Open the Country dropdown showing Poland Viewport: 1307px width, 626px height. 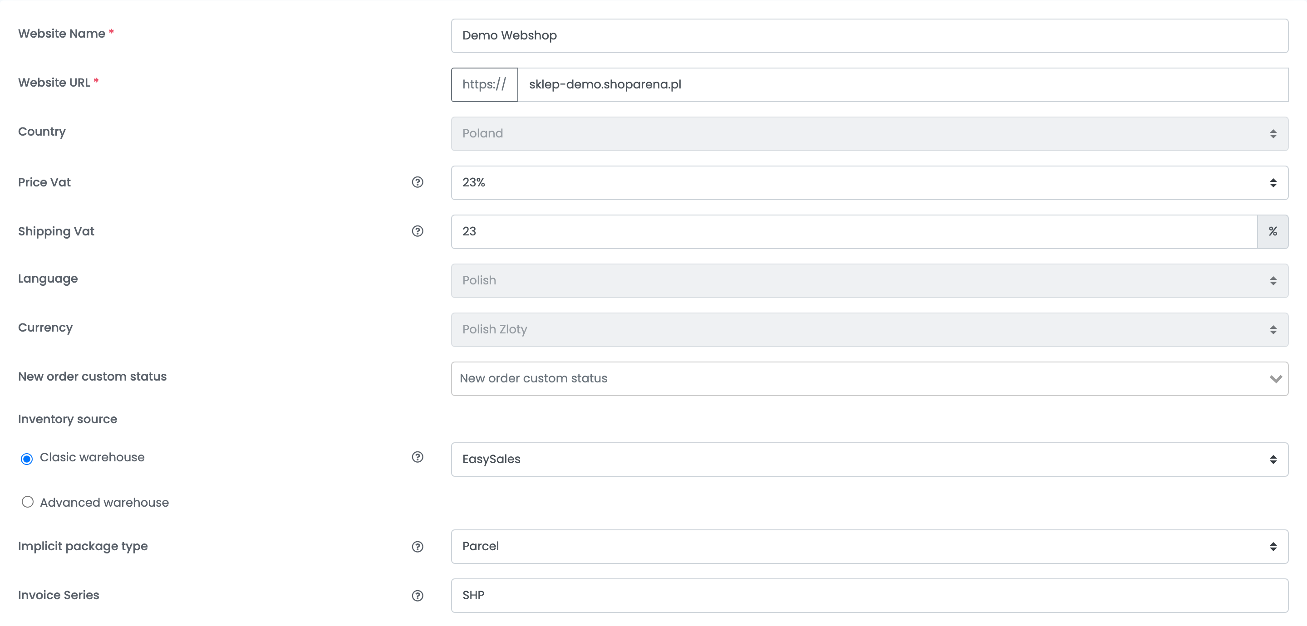click(869, 133)
